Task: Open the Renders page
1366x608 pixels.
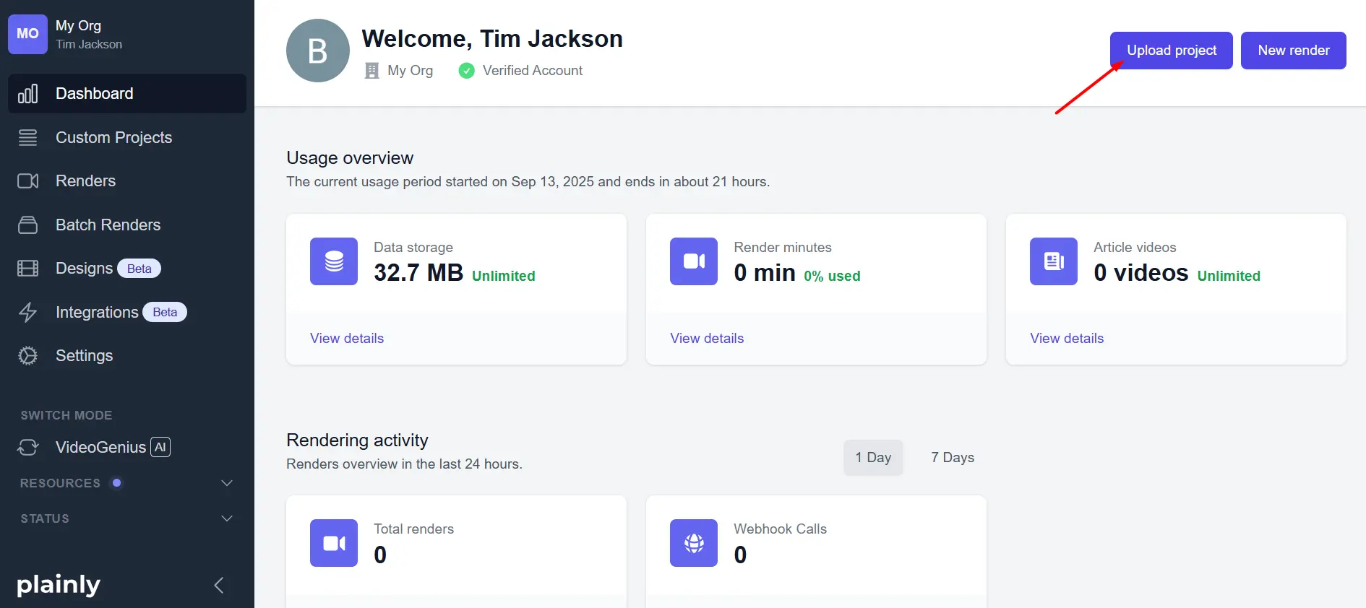Action: 127,181
